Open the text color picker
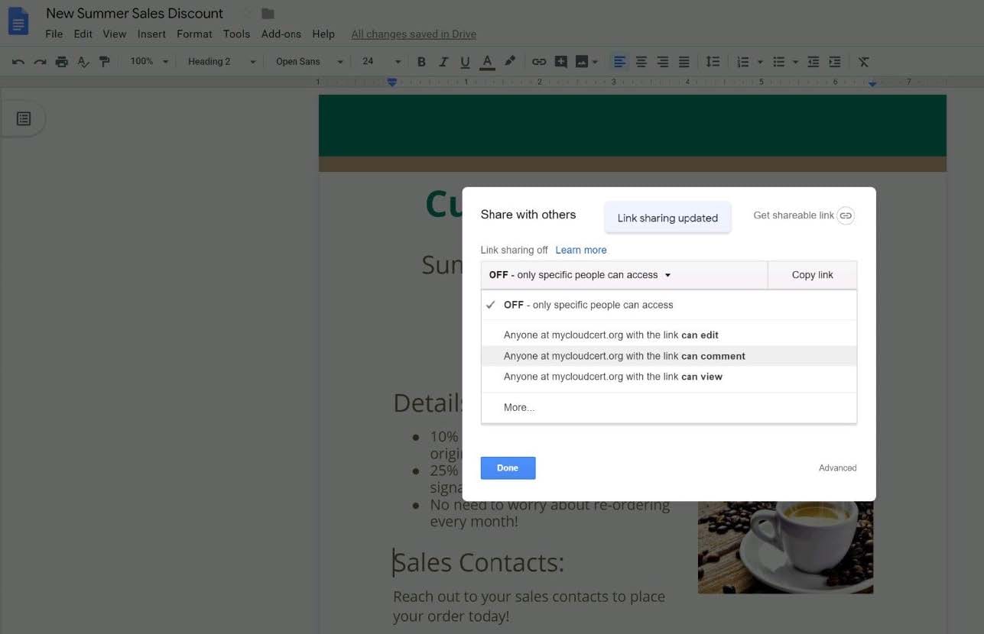The height and width of the screenshot is (634, 984). tap(487, 62)
